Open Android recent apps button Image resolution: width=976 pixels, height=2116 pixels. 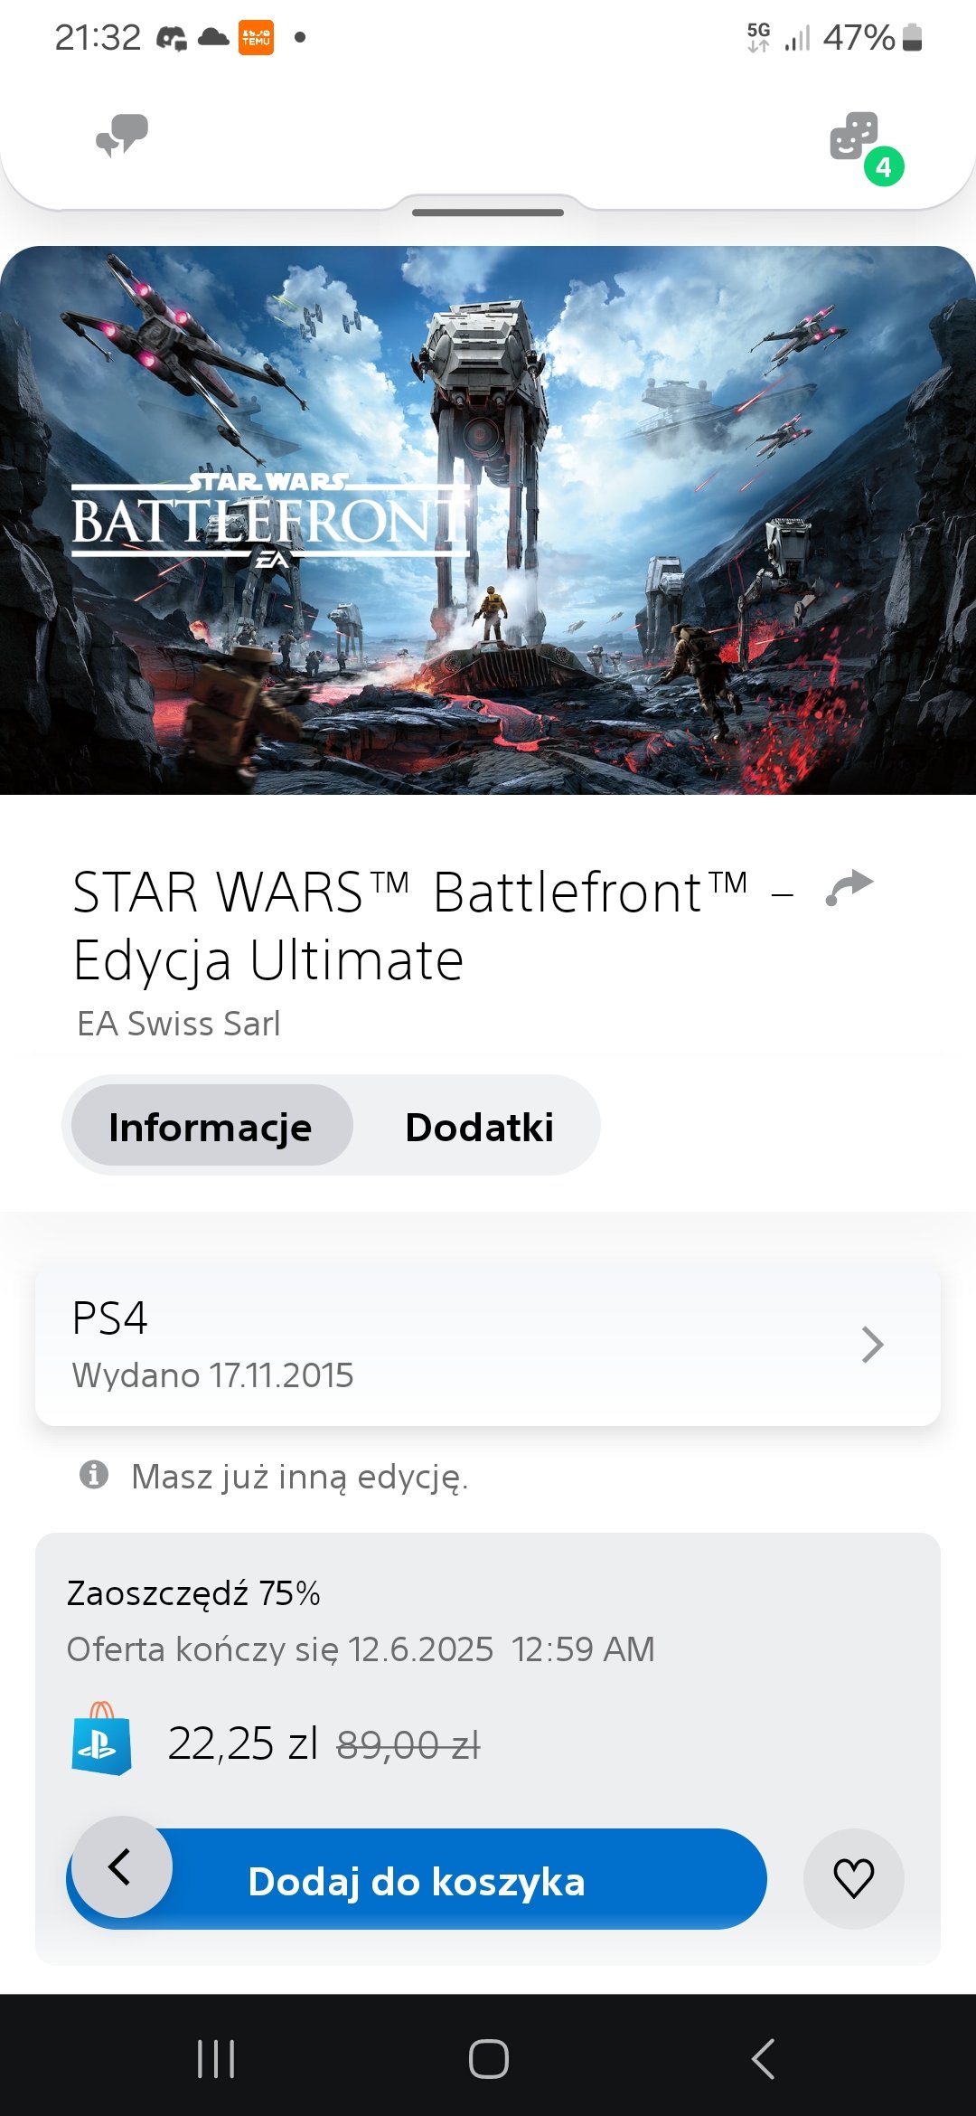click(216, 2059)
